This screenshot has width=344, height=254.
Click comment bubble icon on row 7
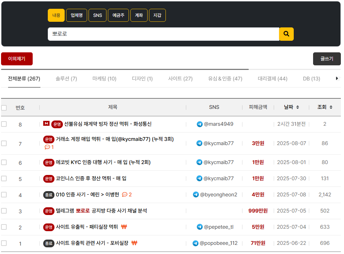click(47, 147)
